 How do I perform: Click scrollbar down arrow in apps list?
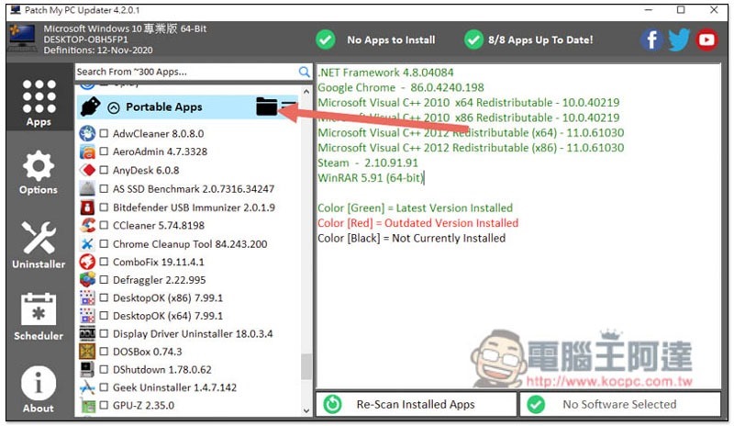click(x=307, y=409)
